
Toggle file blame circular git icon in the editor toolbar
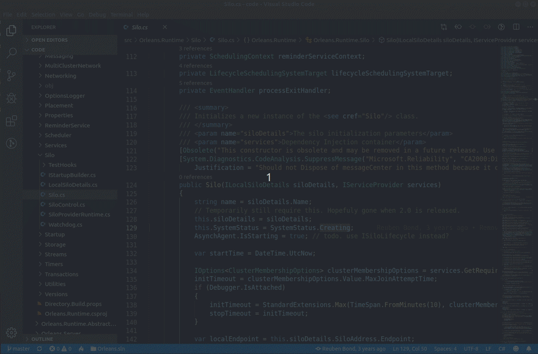coord(501,27)
